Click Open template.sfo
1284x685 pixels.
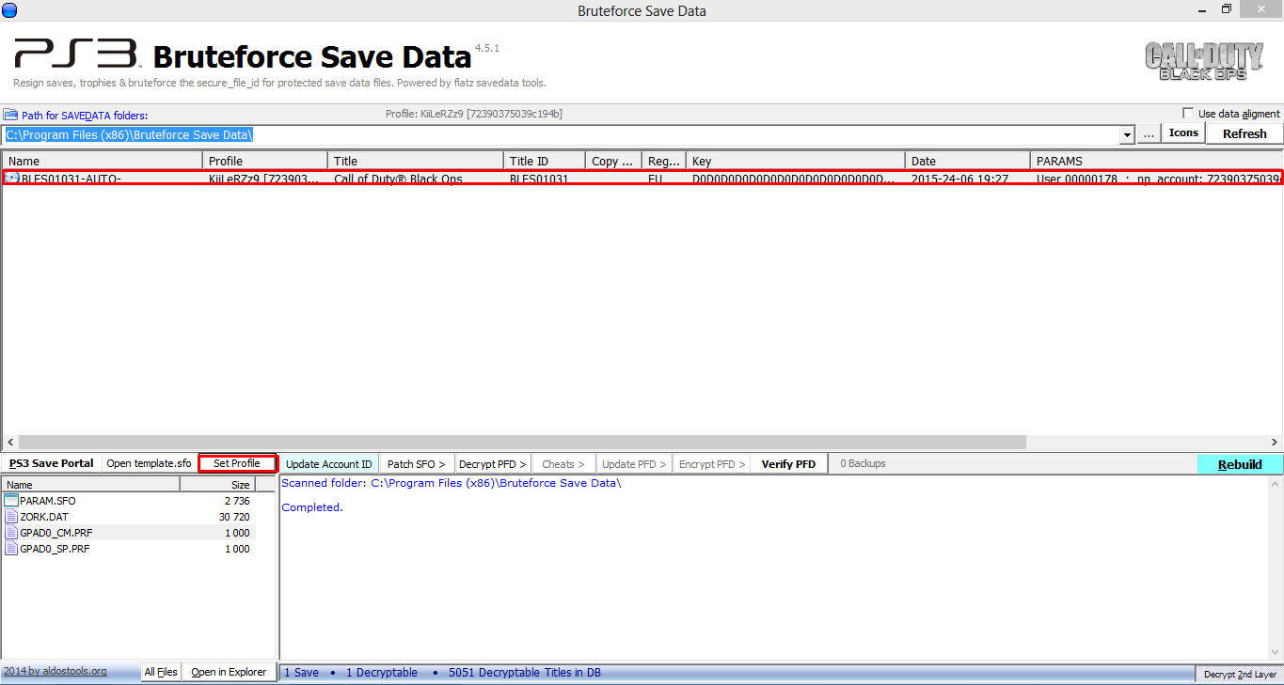point(149,463)
